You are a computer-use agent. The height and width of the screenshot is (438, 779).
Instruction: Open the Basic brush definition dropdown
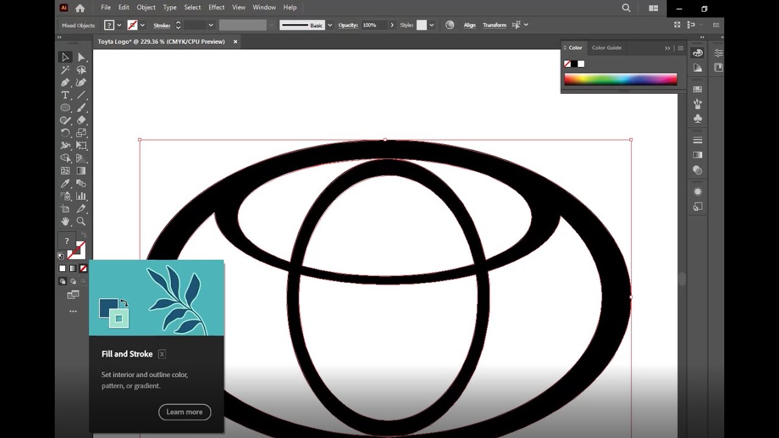[330, 25]
